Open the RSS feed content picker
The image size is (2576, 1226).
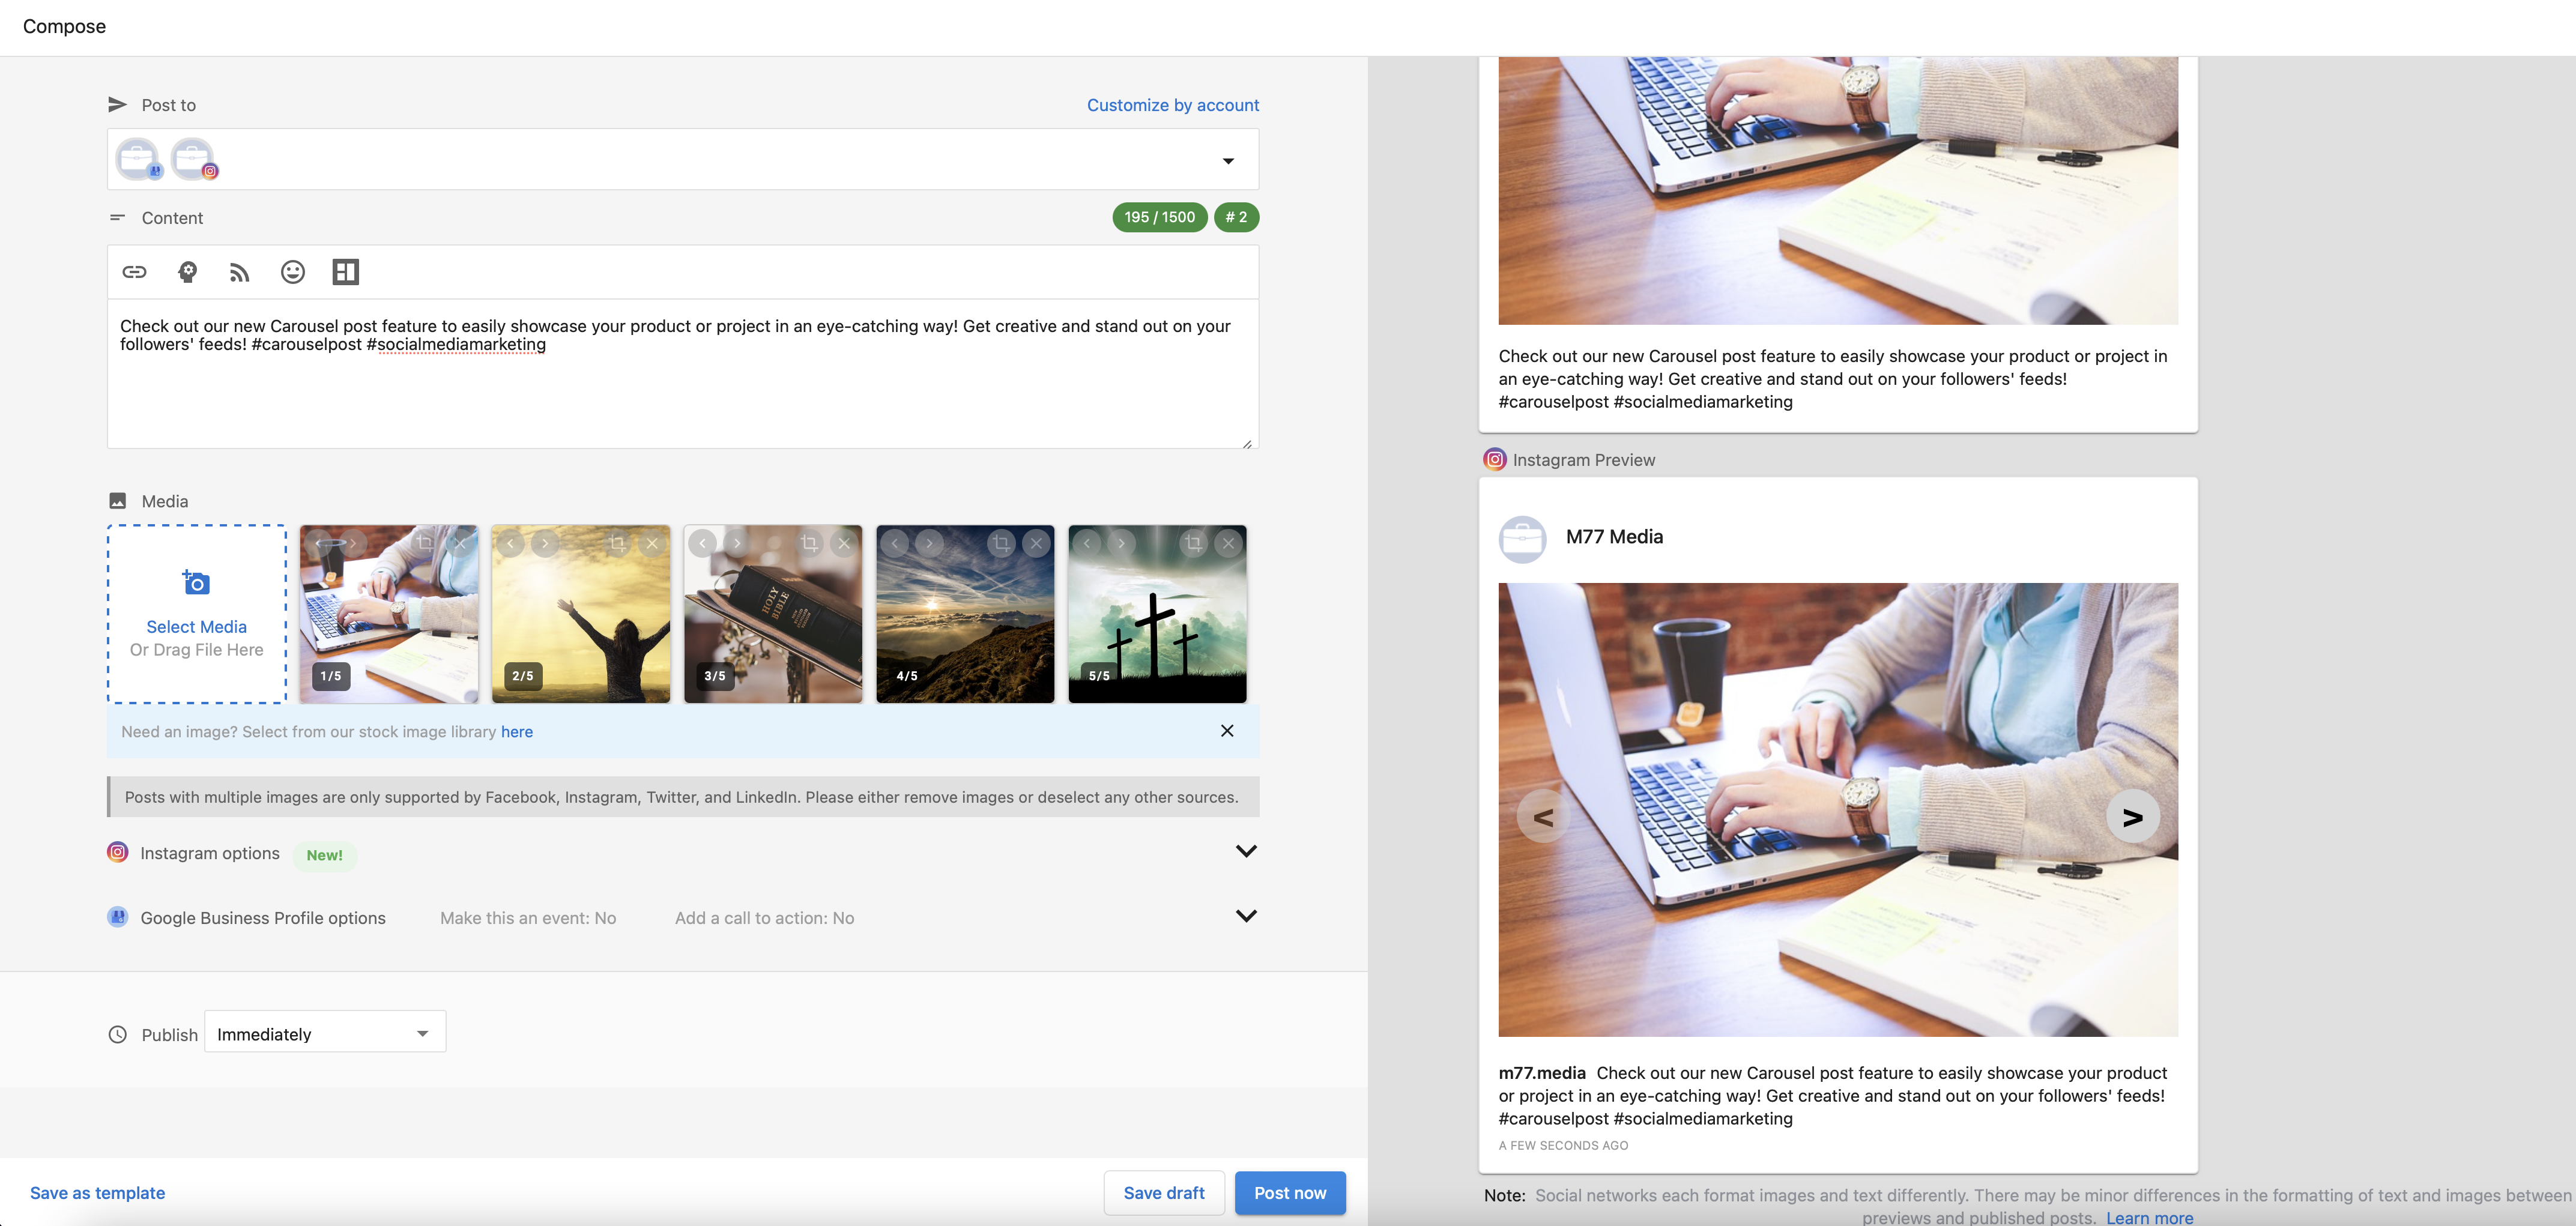[239, 271]
